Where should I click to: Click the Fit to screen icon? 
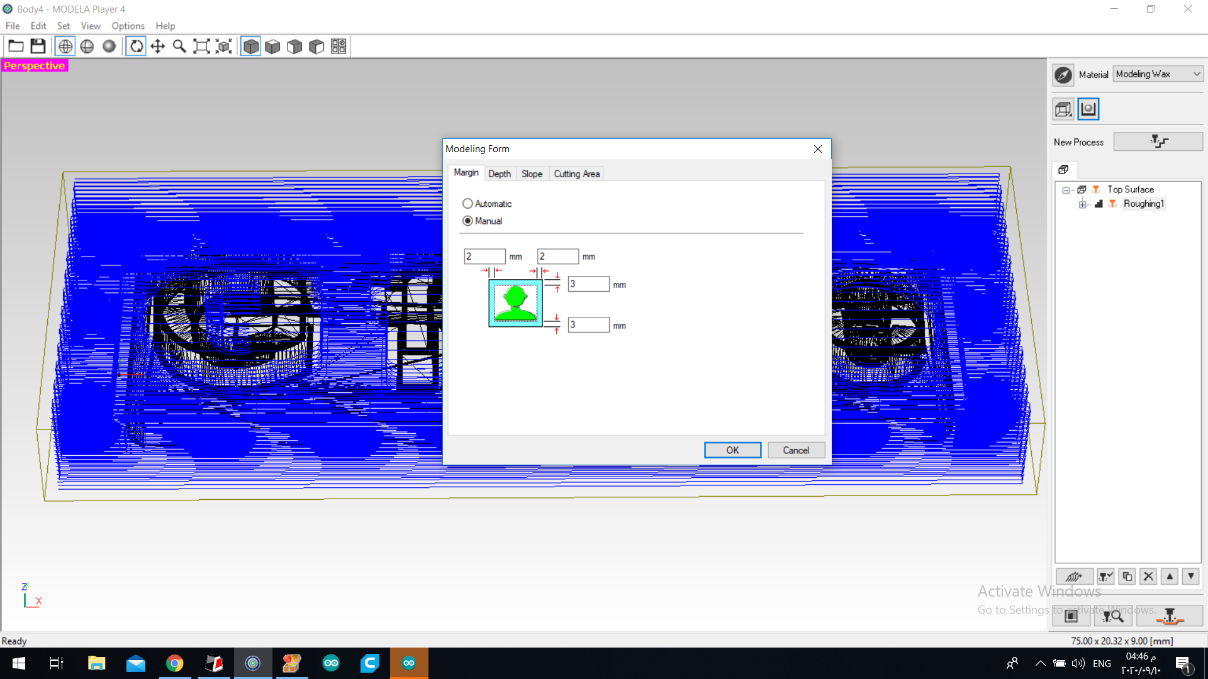coord(201,47)
